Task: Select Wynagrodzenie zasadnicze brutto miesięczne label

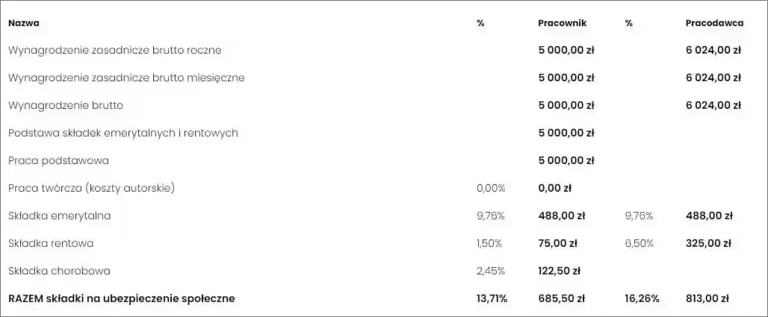Action: 126,78
